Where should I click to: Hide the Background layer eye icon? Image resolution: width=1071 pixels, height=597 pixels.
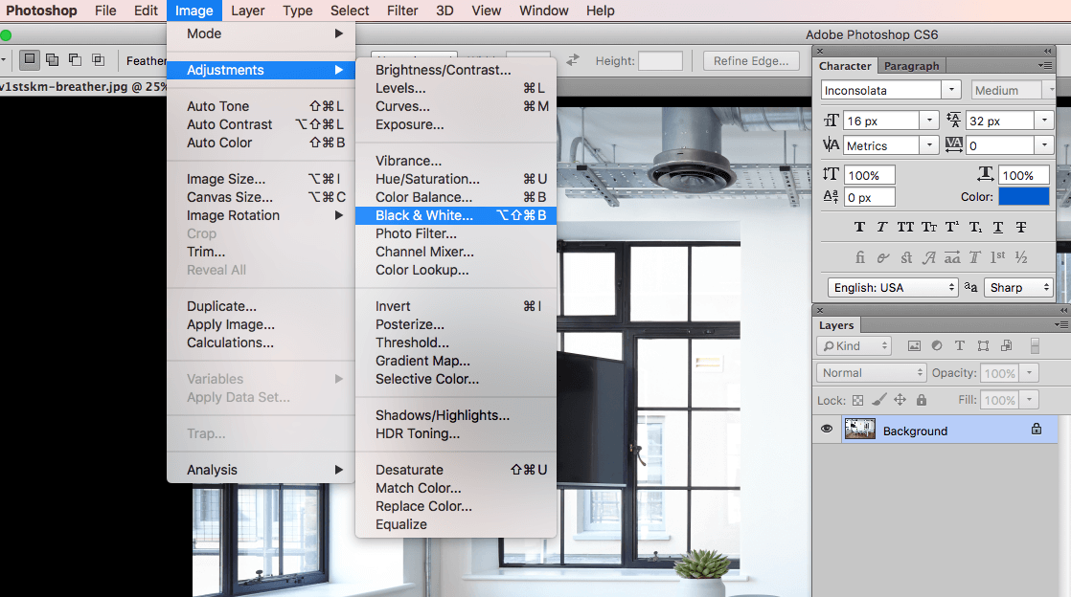pos(827,430)
